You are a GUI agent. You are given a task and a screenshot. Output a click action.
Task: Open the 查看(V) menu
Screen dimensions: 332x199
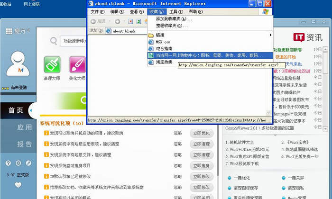[x=137, y=12]
